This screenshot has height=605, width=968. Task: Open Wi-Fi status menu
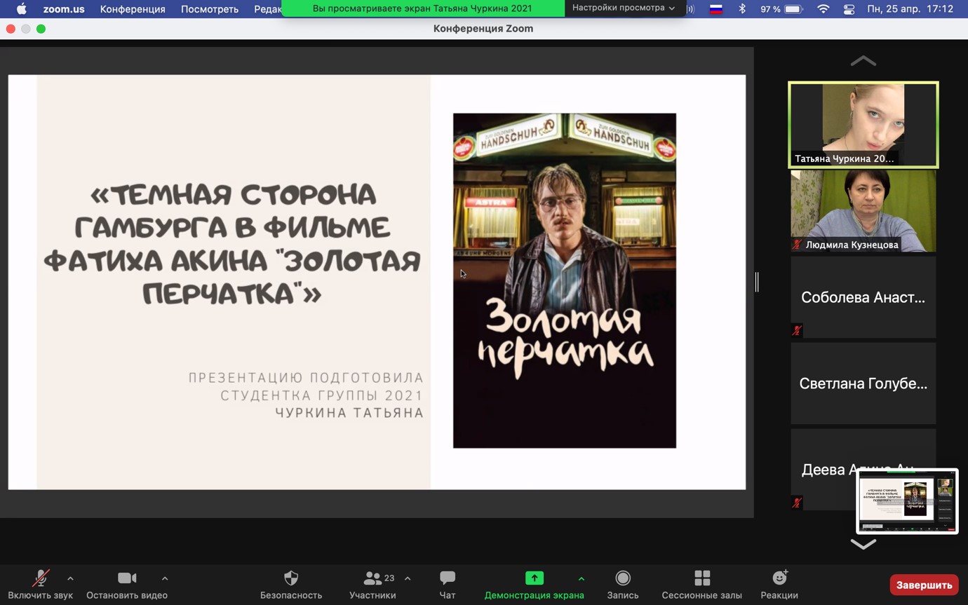(824, 9)
